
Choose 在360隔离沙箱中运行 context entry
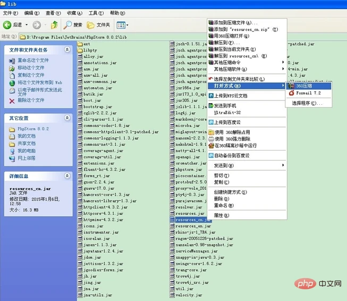click(247, 146)
